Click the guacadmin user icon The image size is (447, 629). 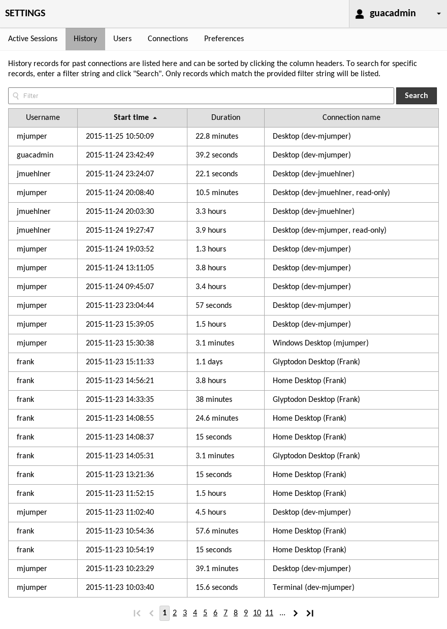(x=360, y=14)
